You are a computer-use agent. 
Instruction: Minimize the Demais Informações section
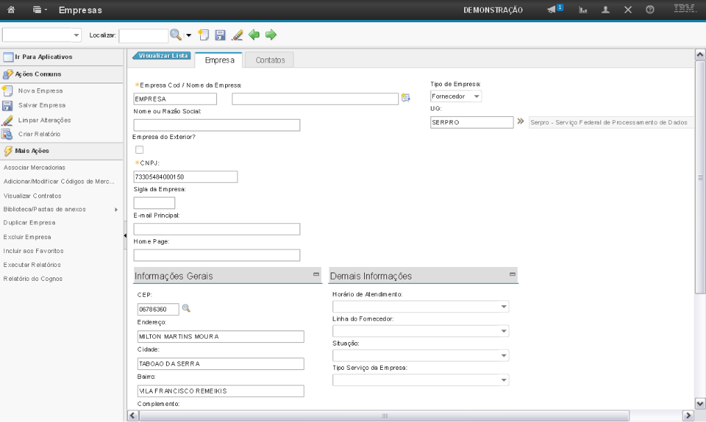click(x=513, y=275)
